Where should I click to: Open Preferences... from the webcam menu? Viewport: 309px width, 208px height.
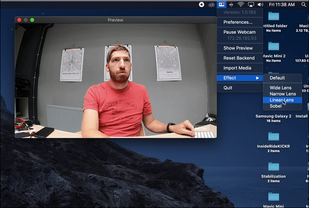[240, 22]
